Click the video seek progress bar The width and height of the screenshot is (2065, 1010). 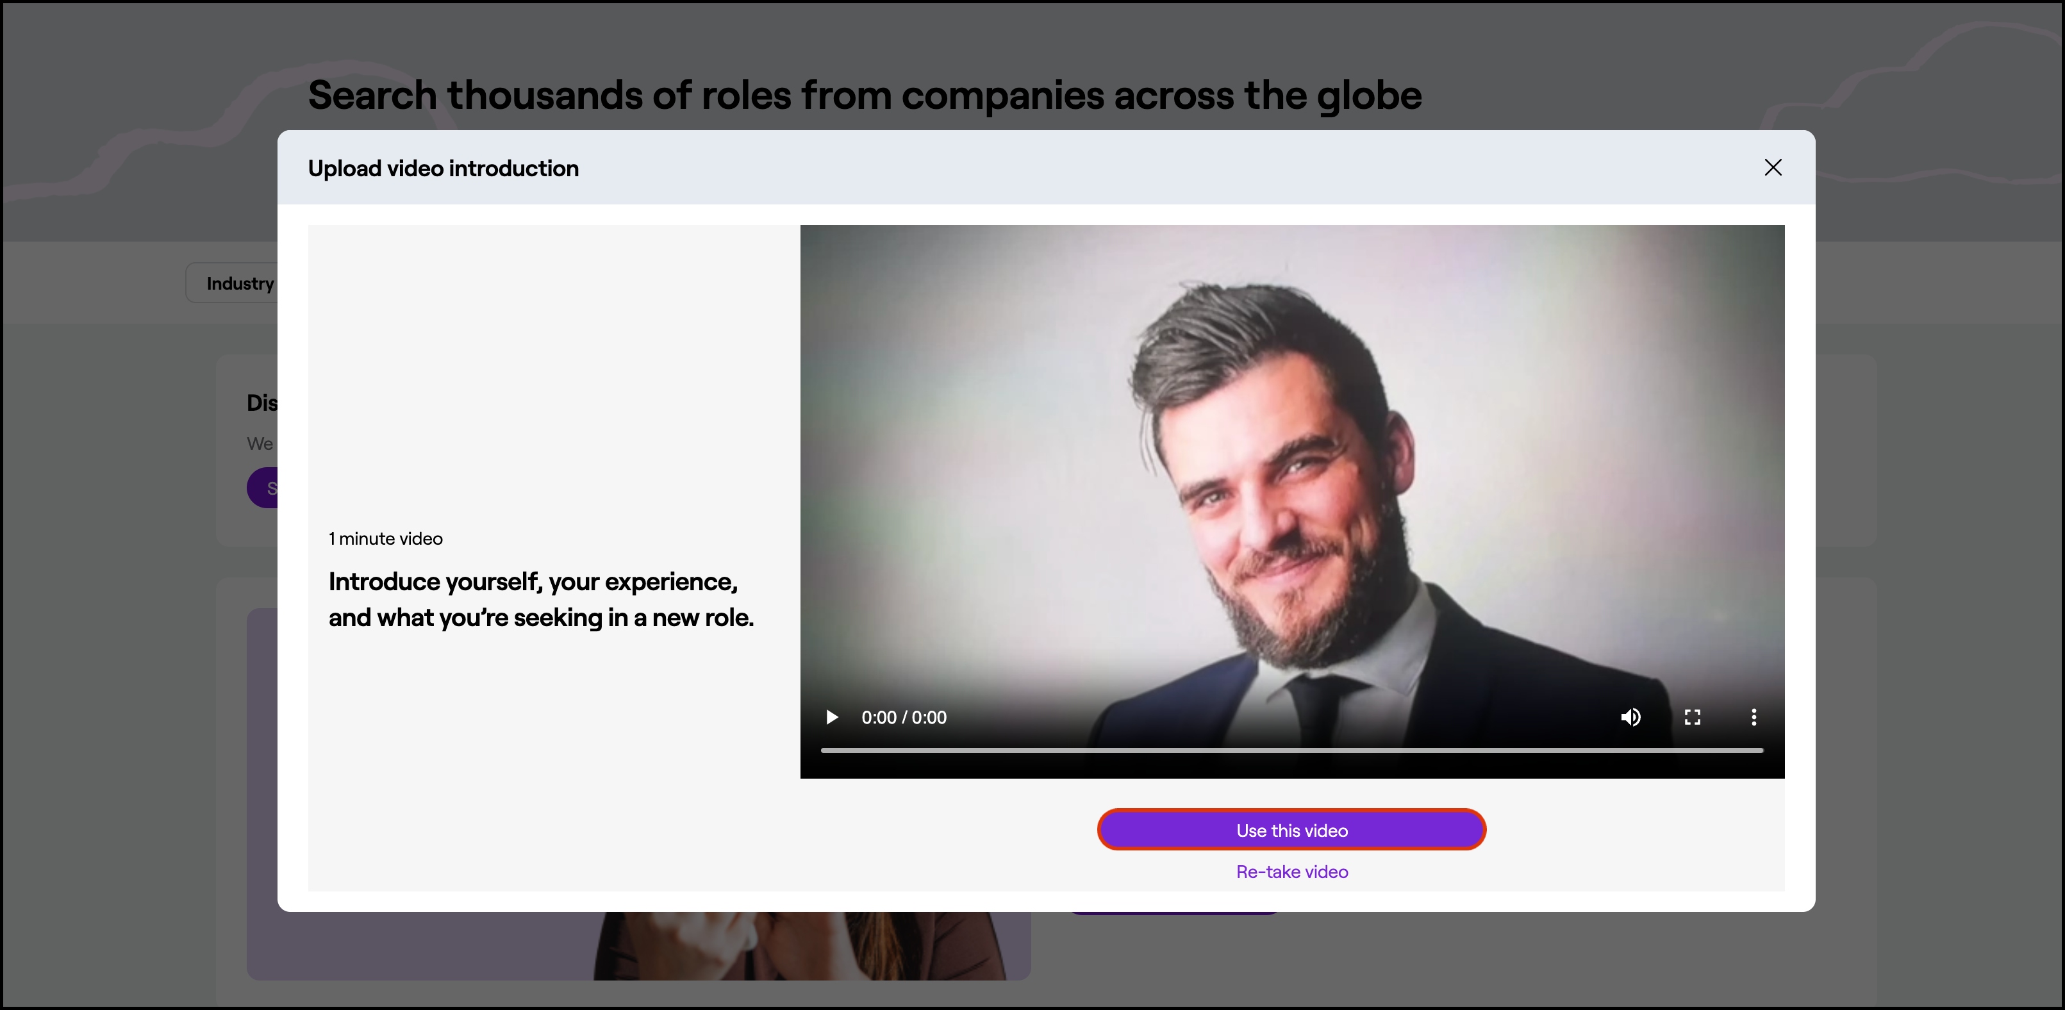[1291, 750]
